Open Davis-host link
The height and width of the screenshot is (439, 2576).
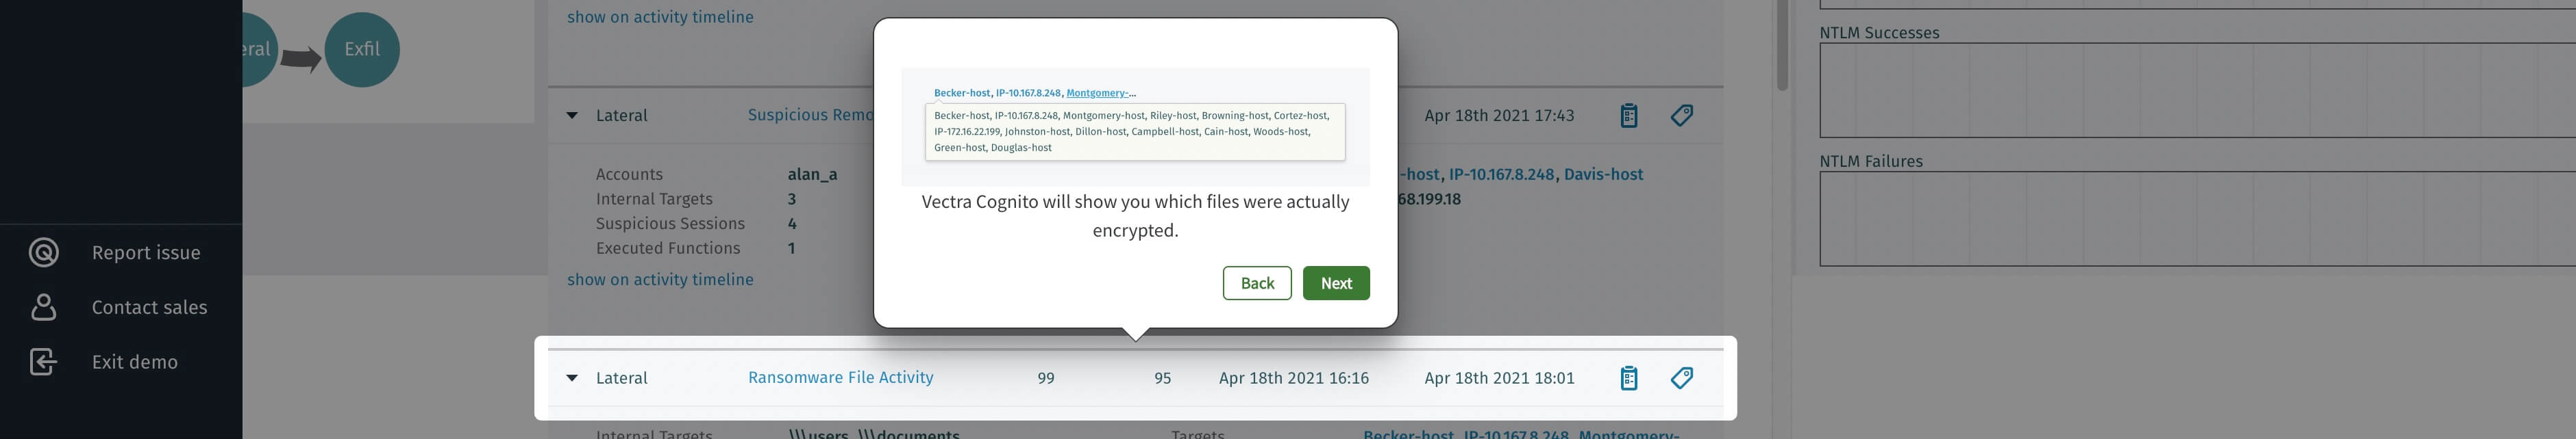tap(1603, 174)
